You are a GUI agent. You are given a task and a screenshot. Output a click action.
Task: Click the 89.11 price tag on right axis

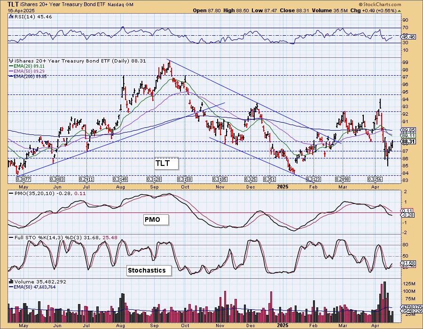coord(408,136)
